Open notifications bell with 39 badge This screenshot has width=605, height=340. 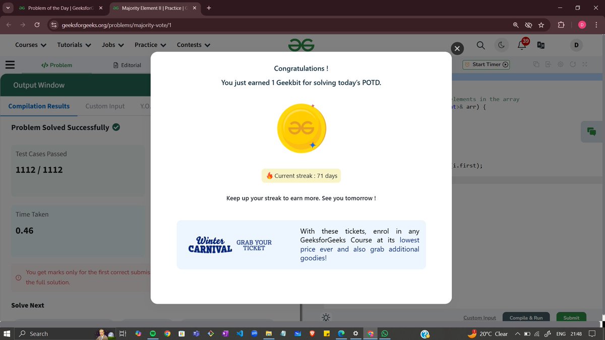[523, 45]
